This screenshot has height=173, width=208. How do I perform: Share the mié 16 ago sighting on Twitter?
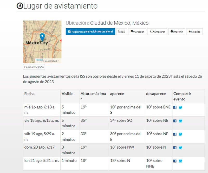pyautogui.click(x=180, y=107)
